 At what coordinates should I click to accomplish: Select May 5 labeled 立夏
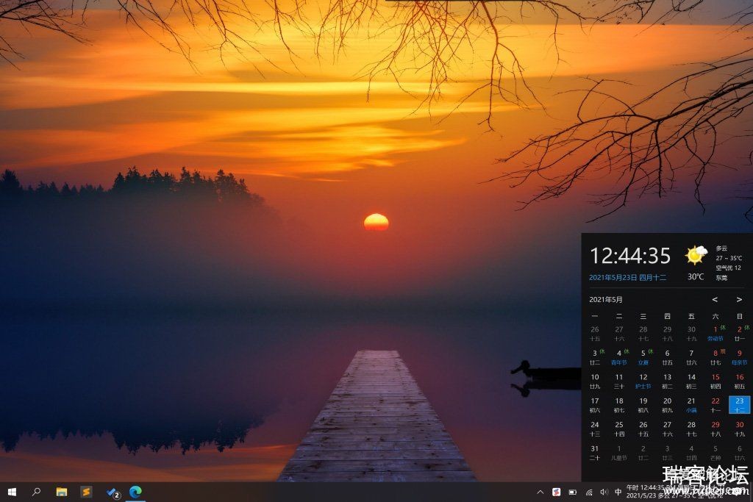(x=643, y=357)
